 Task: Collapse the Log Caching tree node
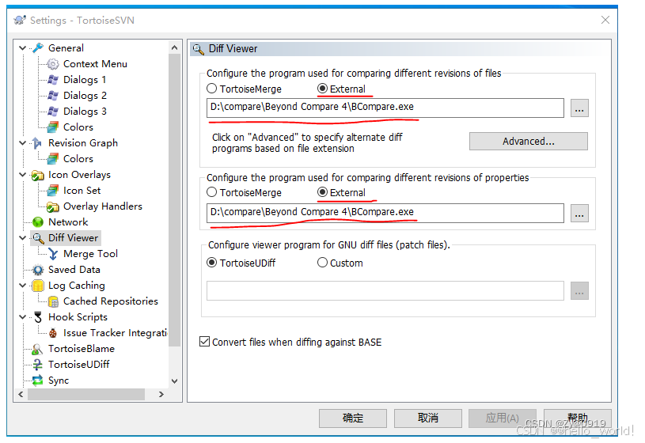(23, 286)
